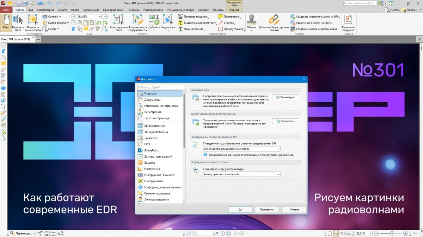423x237 pixels.
Task: Select the Хакер №4 document tab
Action: [x=17, y=39]
